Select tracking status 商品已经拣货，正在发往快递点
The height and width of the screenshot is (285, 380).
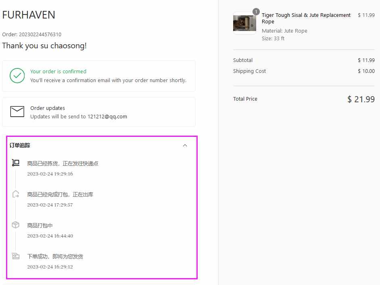pyautogui.click(x=63, y=163)
